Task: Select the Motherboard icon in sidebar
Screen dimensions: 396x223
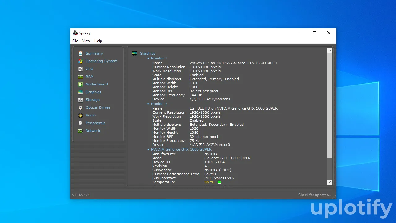Action: [80, 84]
